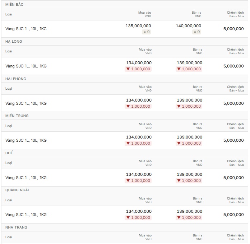Click the Miền Bắc buy-price unchanged badge
This screenshot has height=244, width=250.
click(146, 32)
